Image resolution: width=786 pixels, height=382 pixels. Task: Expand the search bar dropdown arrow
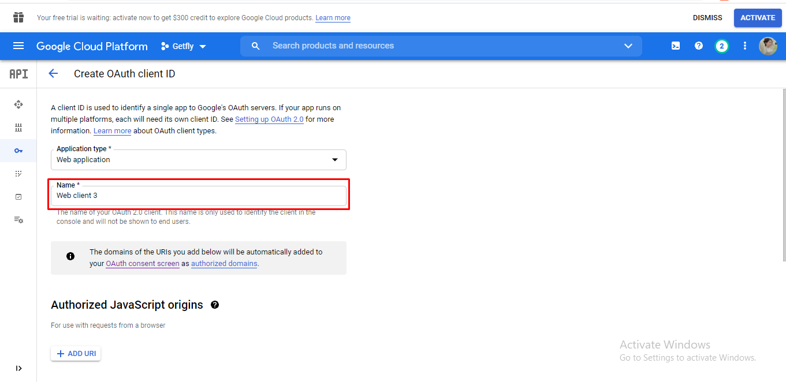(628, 46)
